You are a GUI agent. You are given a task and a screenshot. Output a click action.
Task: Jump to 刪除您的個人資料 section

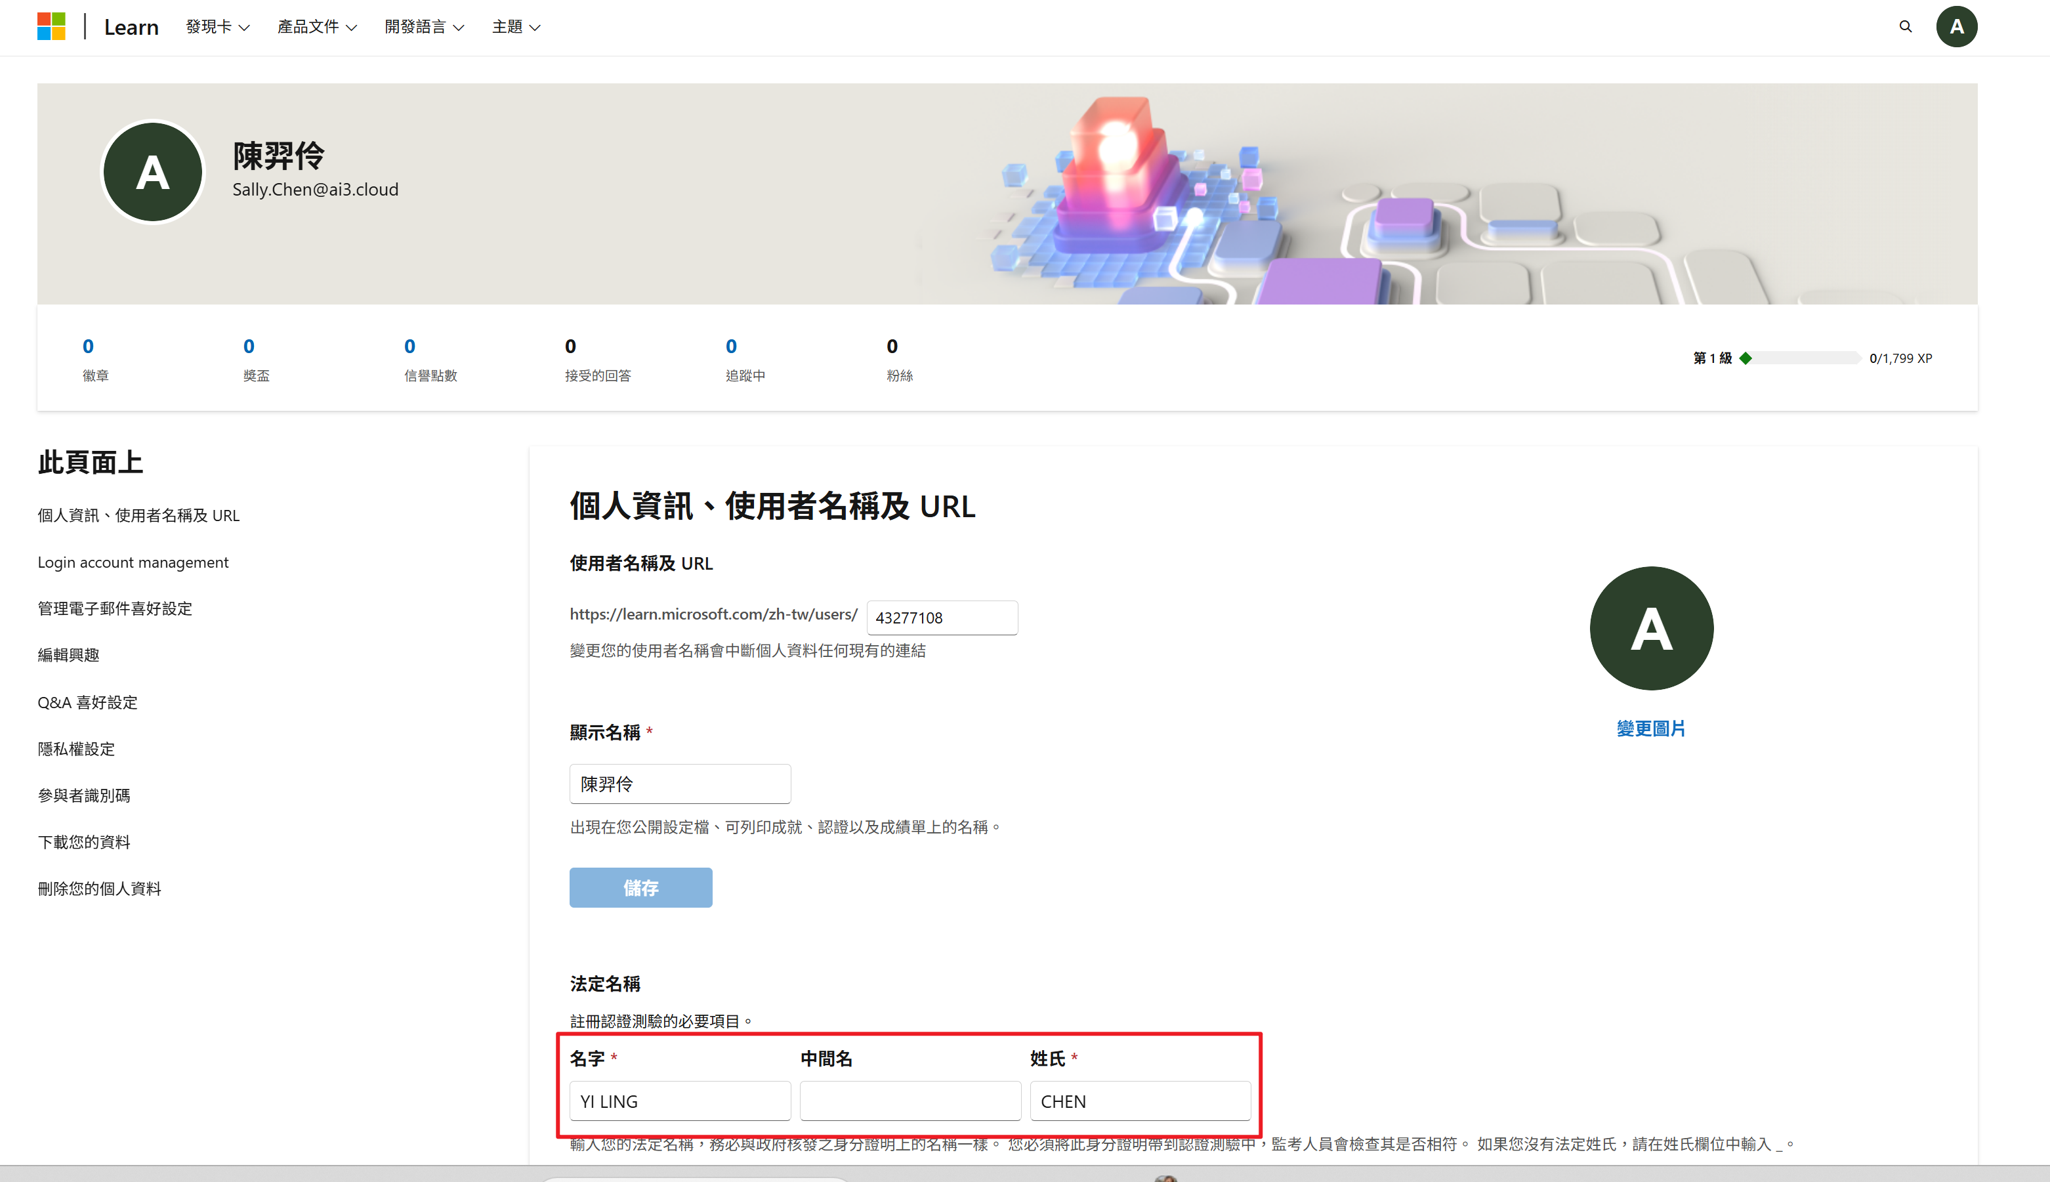pos(99,889)
